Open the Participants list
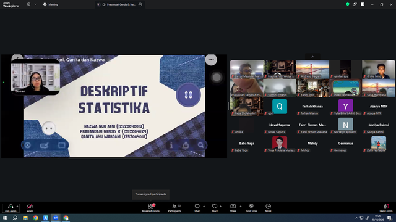The height and width of the screenshot is (222, 396). [174, 208]
